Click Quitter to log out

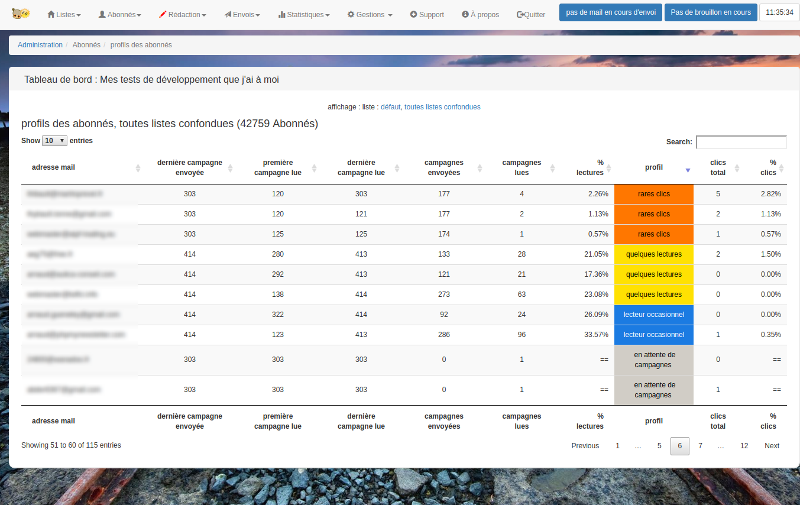(x=531, y=14)
